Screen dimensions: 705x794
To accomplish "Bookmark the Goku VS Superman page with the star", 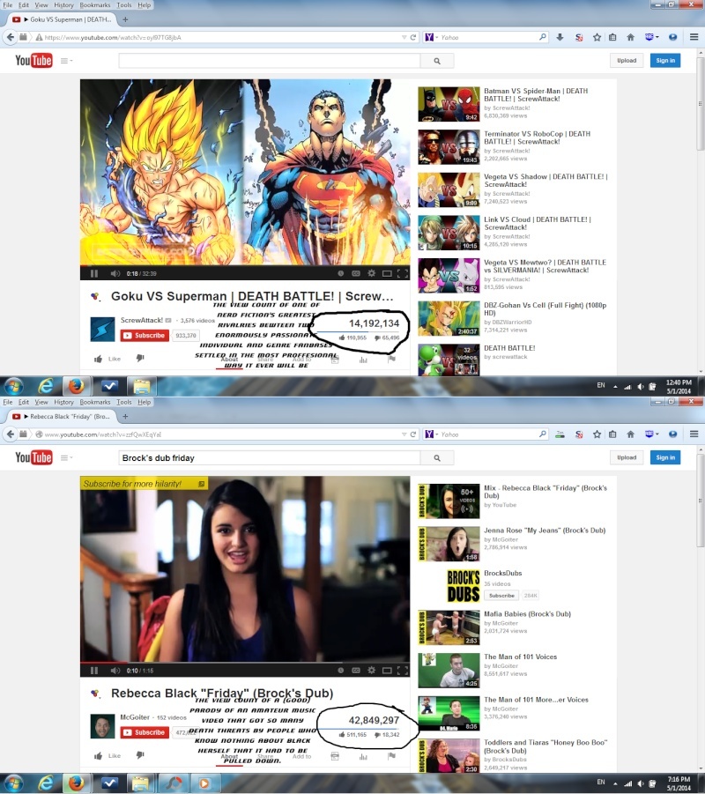I will coord(597,37).
